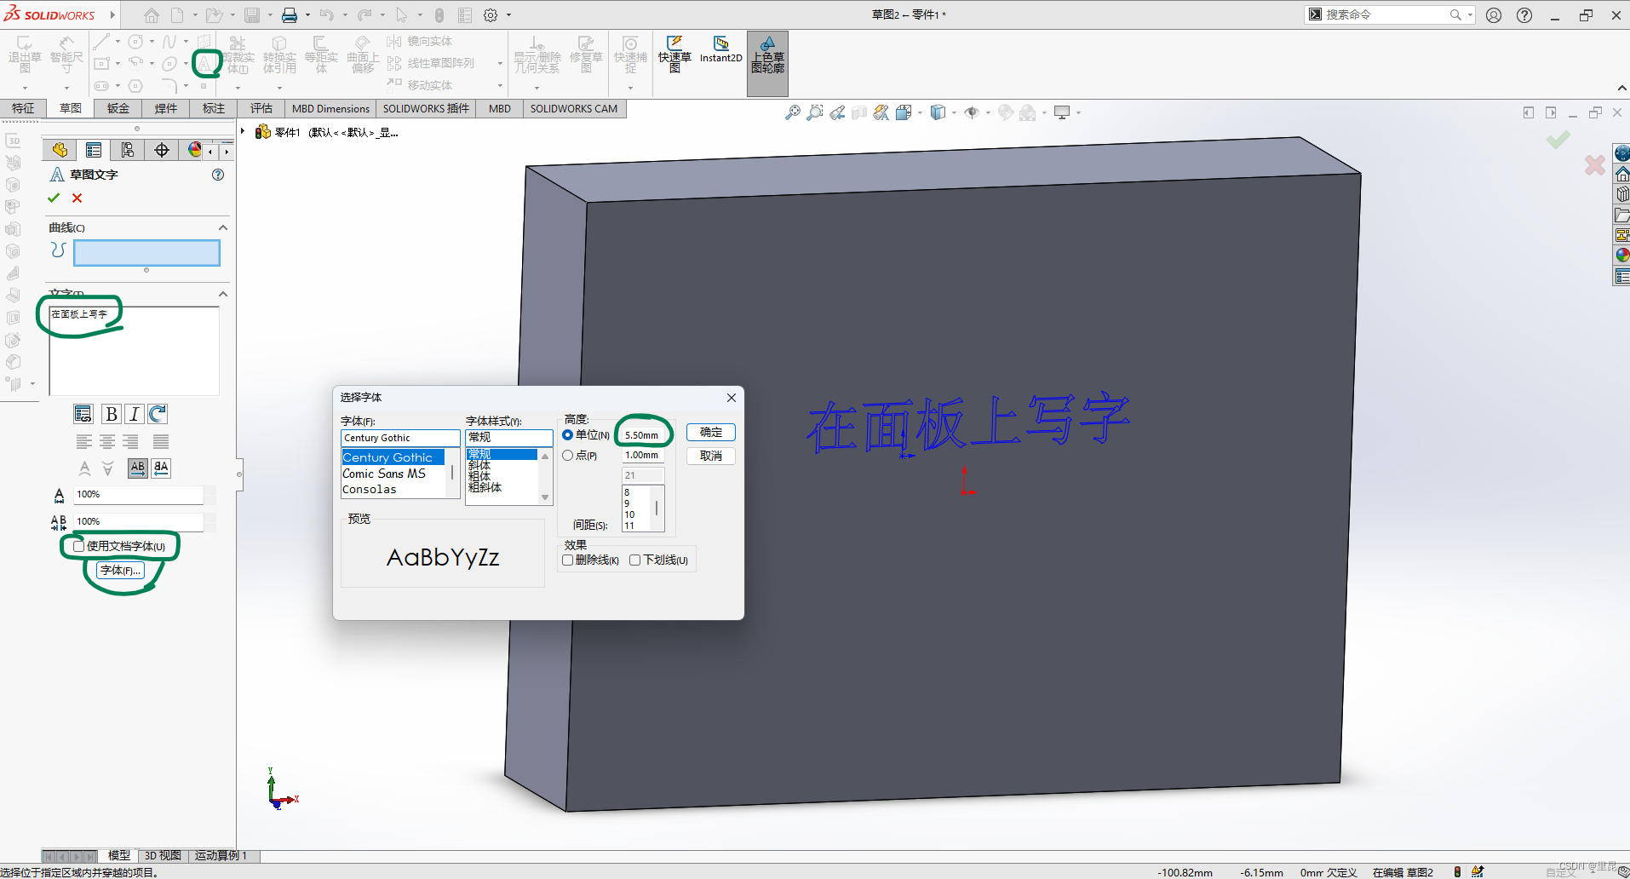Open the task pane home icon
This screenshot has height=879, width=1630.
[x=1621, y=174]
